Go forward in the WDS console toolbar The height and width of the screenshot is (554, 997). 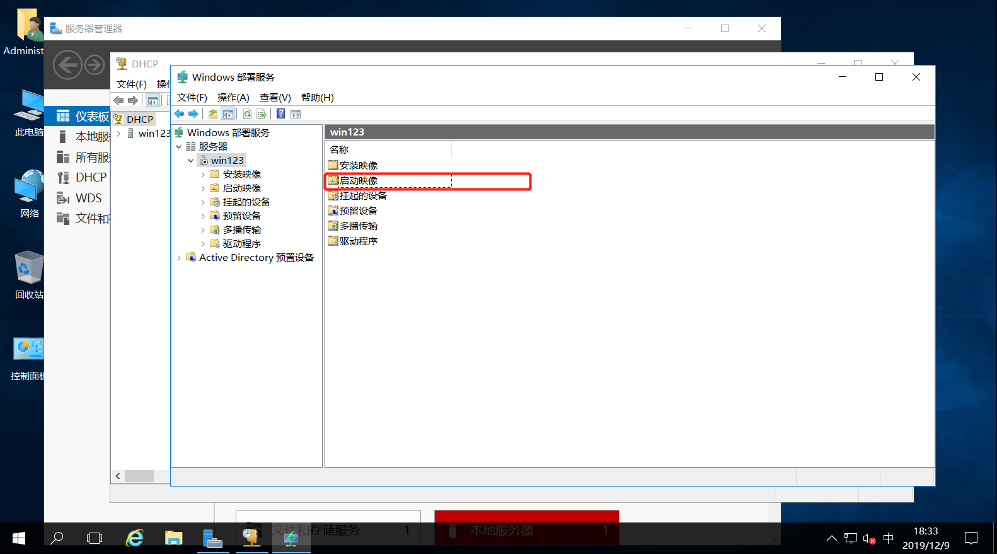[193, 114]
